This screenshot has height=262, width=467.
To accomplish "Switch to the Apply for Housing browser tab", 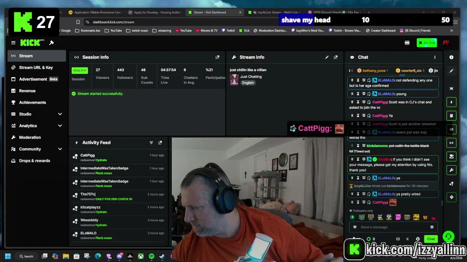I will 154,12.
